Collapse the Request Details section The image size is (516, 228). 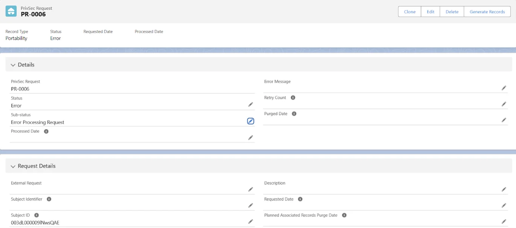(13, 166)
